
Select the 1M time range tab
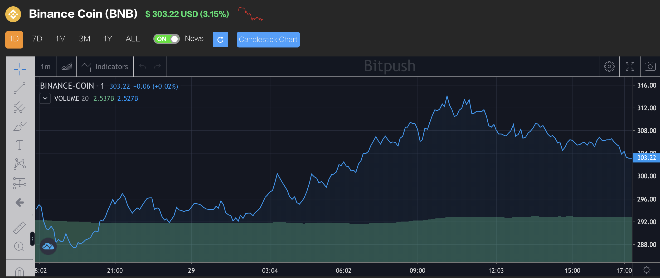tap(61, 39)
